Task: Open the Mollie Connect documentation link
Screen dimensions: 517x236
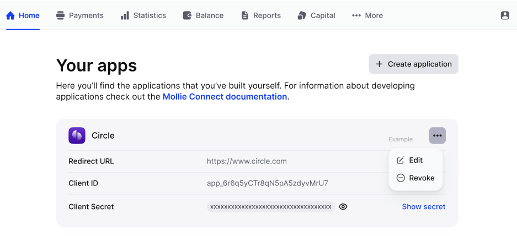Action: tap(225, 97)
